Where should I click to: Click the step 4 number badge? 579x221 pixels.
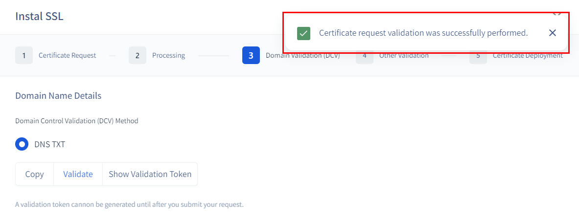[364, 56]
